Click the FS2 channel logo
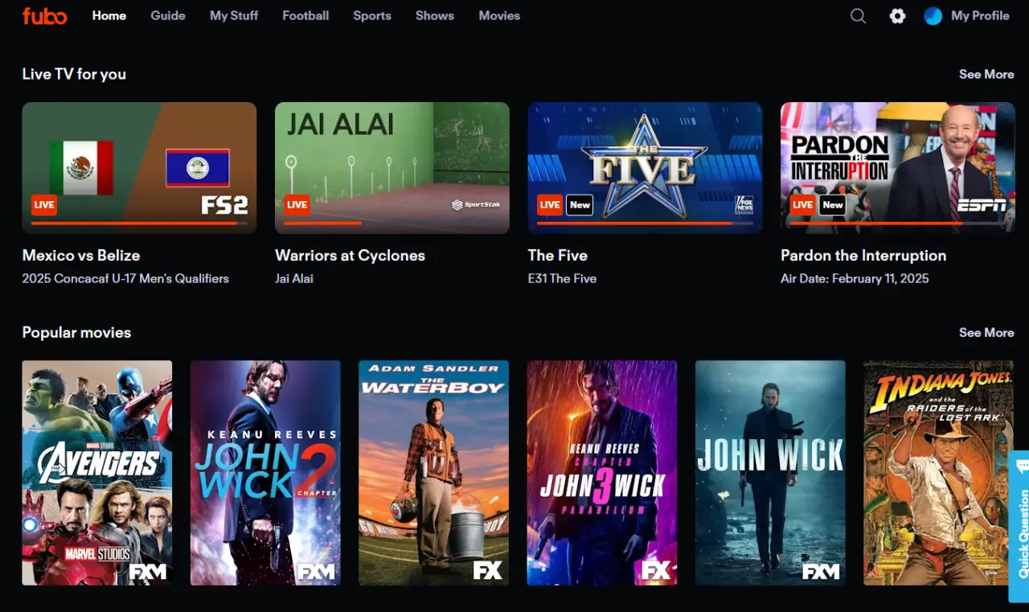Screen dimensions: 1029x612 click(x=224, y=205)
